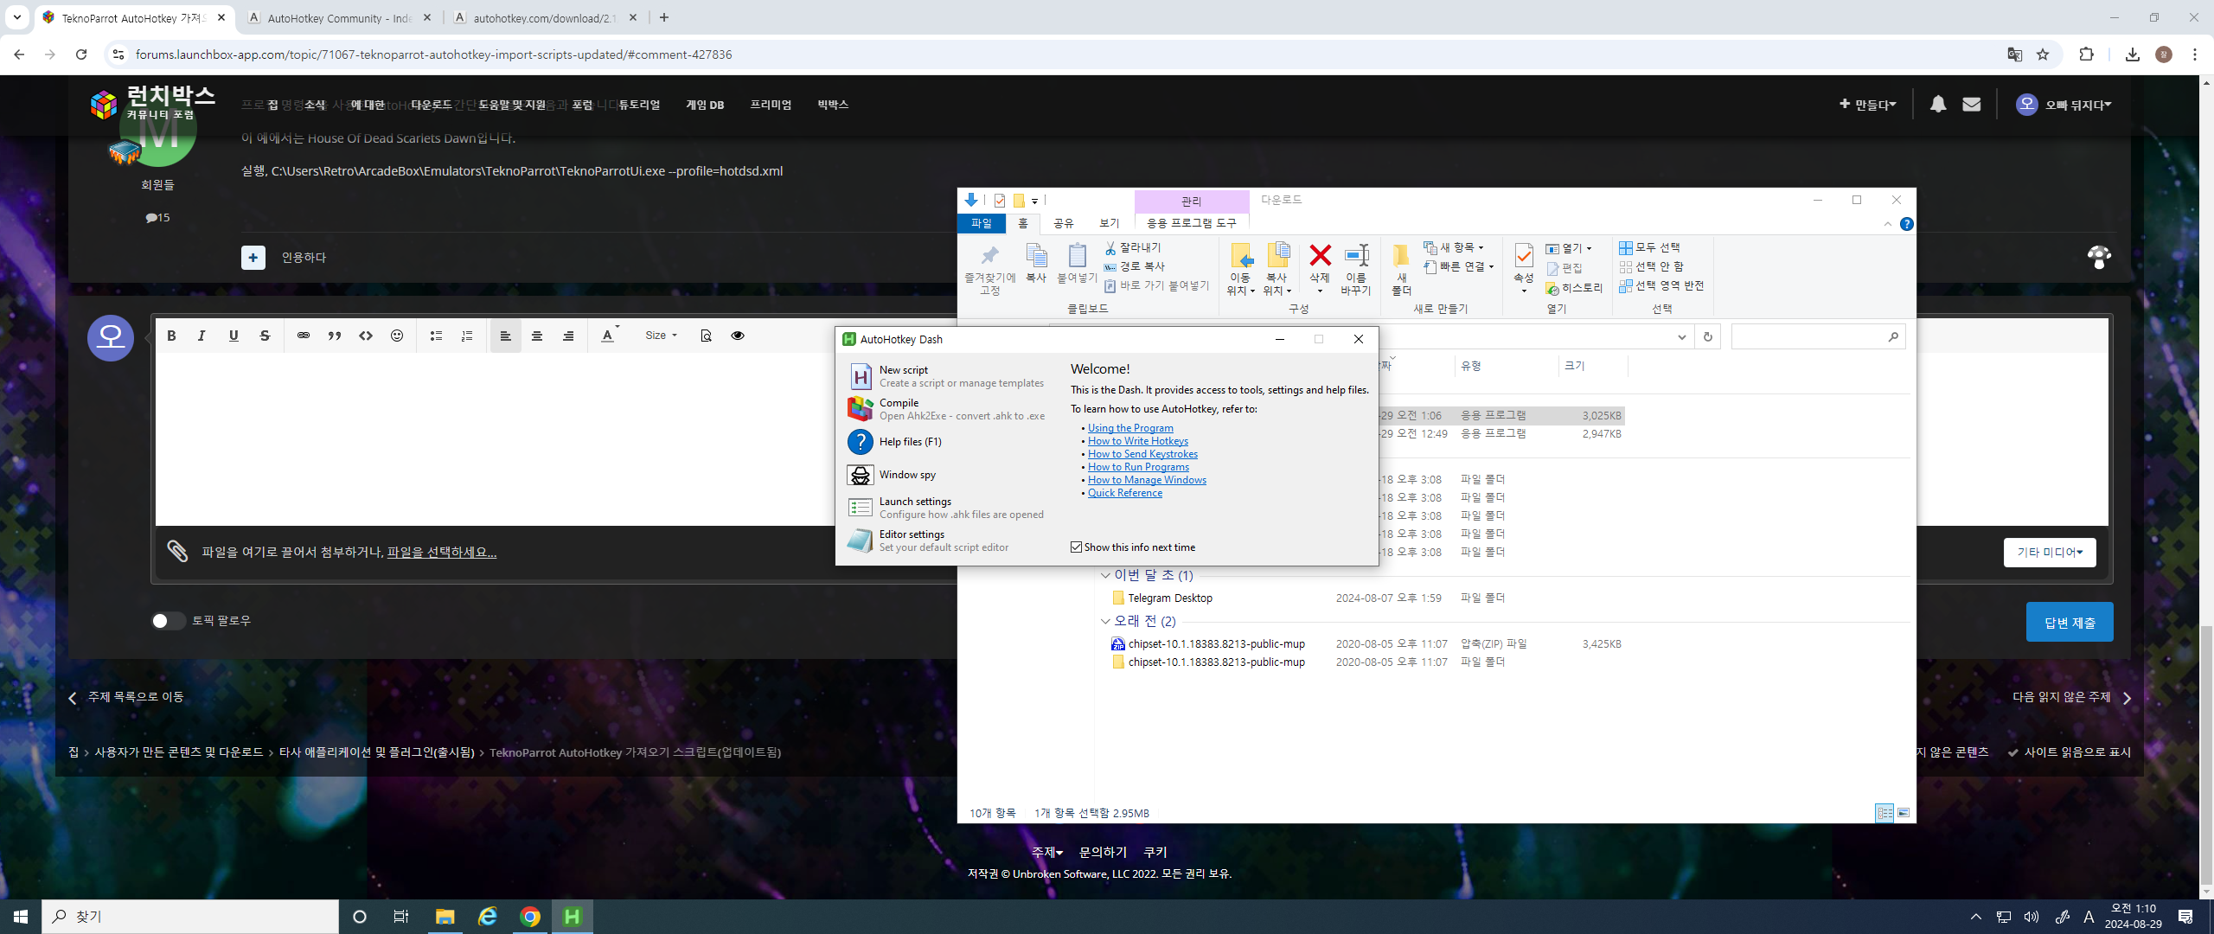Open the 응용 프로그램 도구 tab
This screenshot has height=934, width=2214.
pyautogui.click(x=1191, y=223)
